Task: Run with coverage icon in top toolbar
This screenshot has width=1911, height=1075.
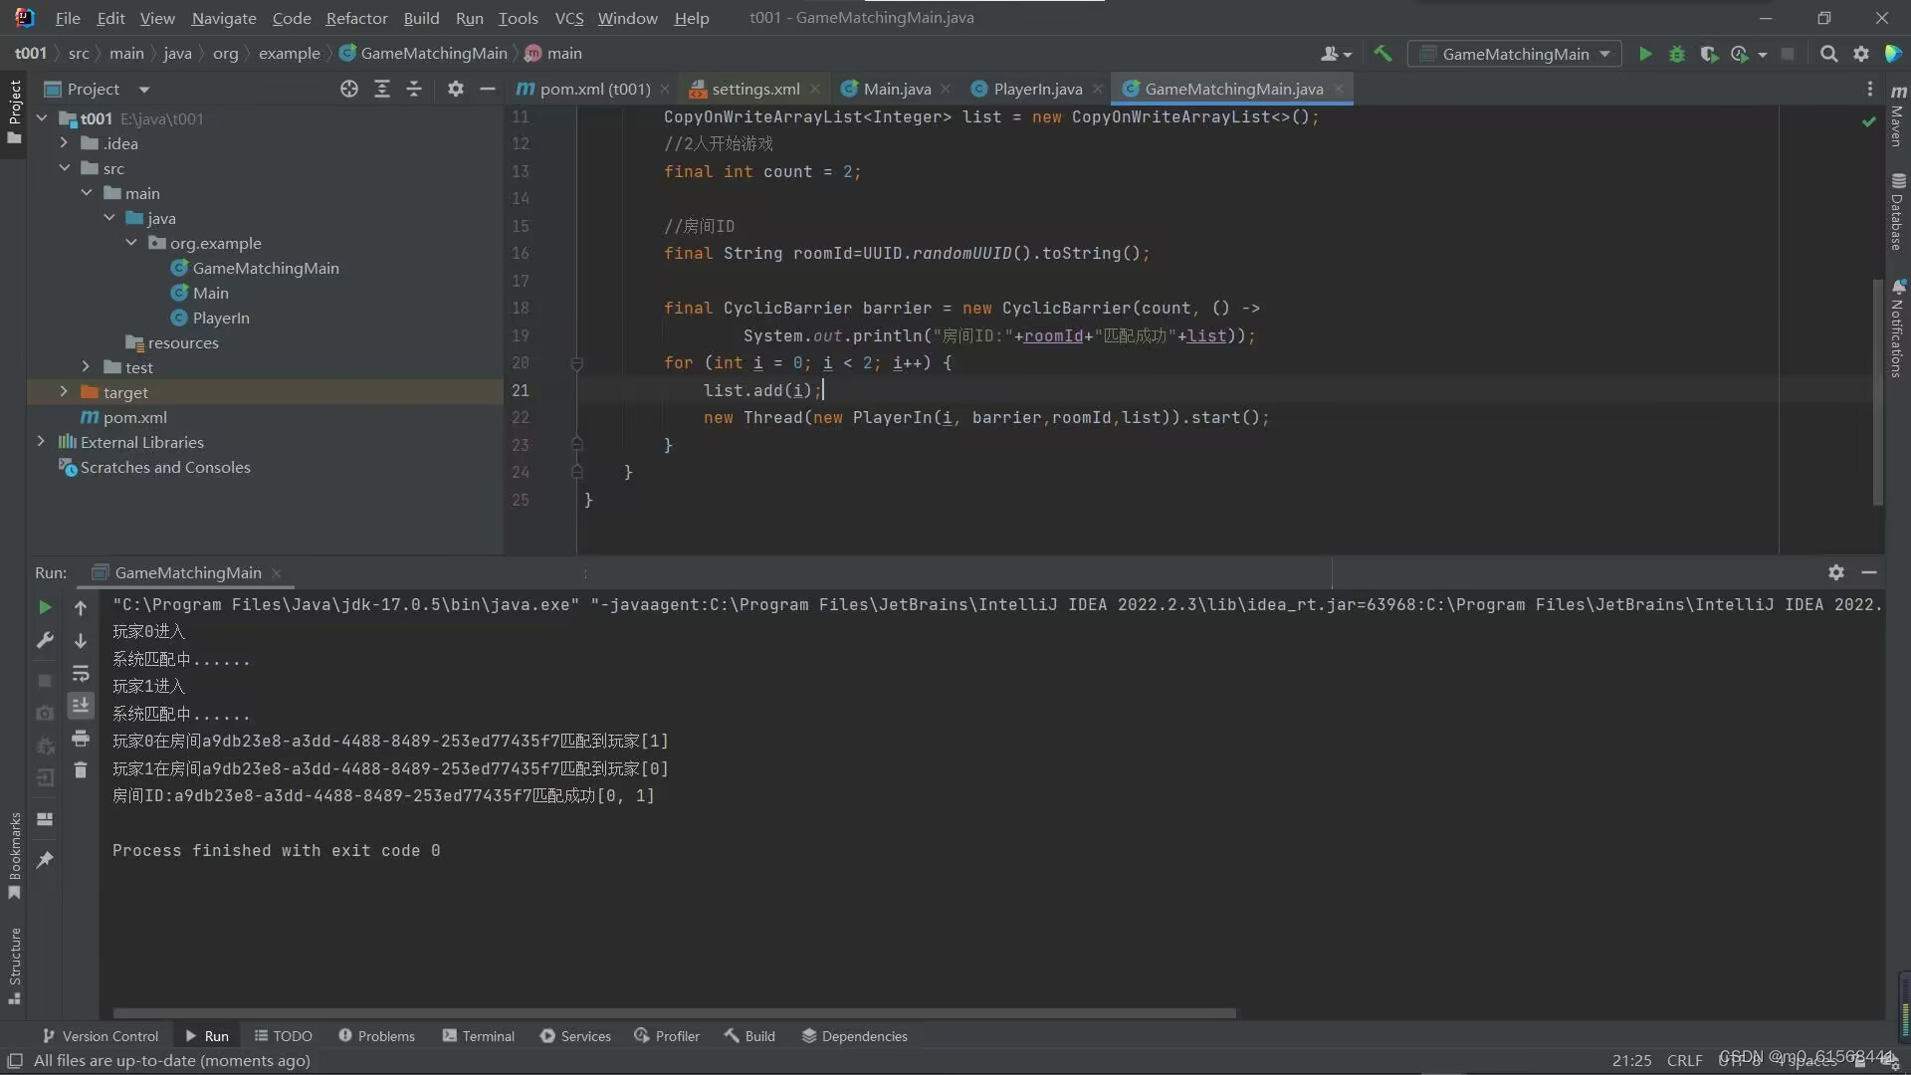Action: (x=1709, y=54)
